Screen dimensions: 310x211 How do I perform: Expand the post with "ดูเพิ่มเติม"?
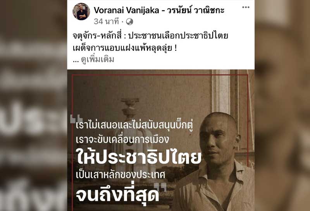(98, 60)
